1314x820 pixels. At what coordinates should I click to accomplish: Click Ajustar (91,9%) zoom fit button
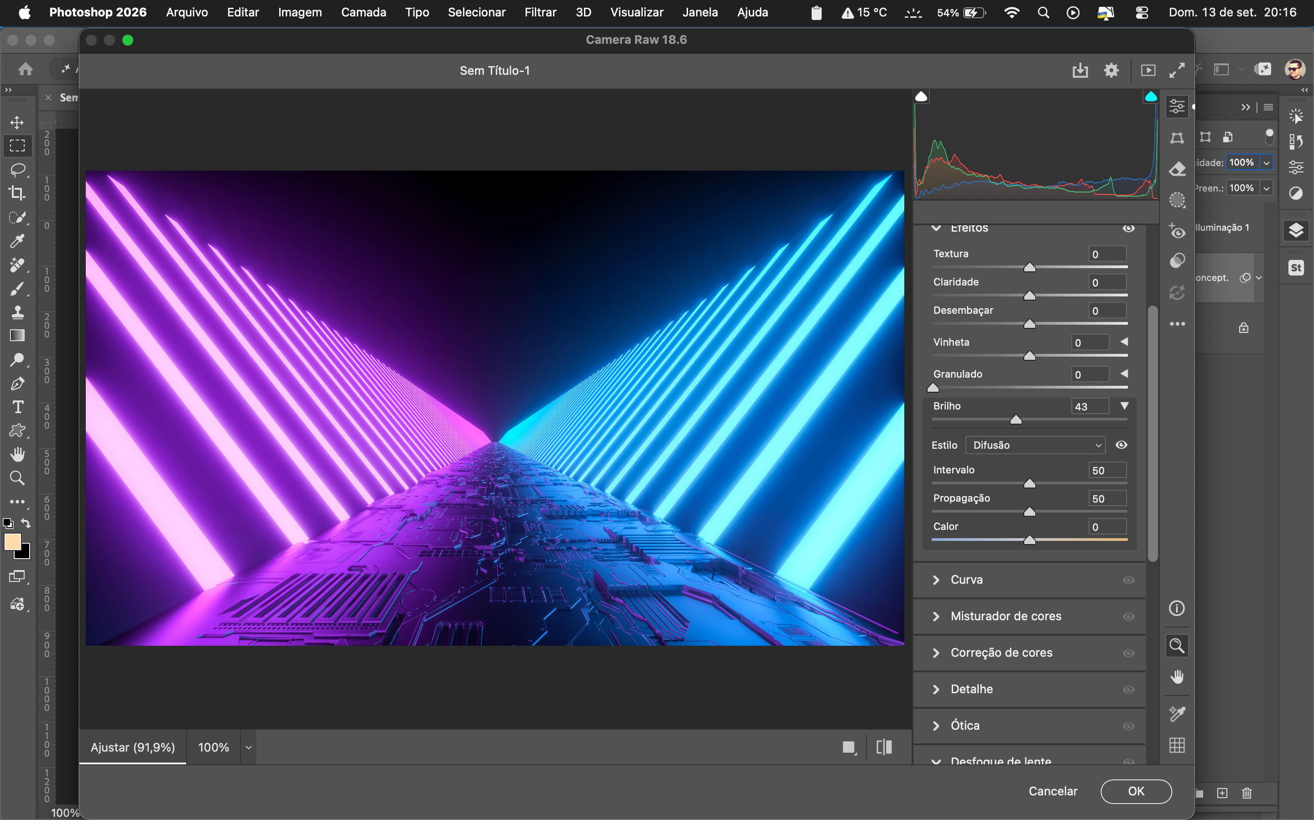click(133, 747)
